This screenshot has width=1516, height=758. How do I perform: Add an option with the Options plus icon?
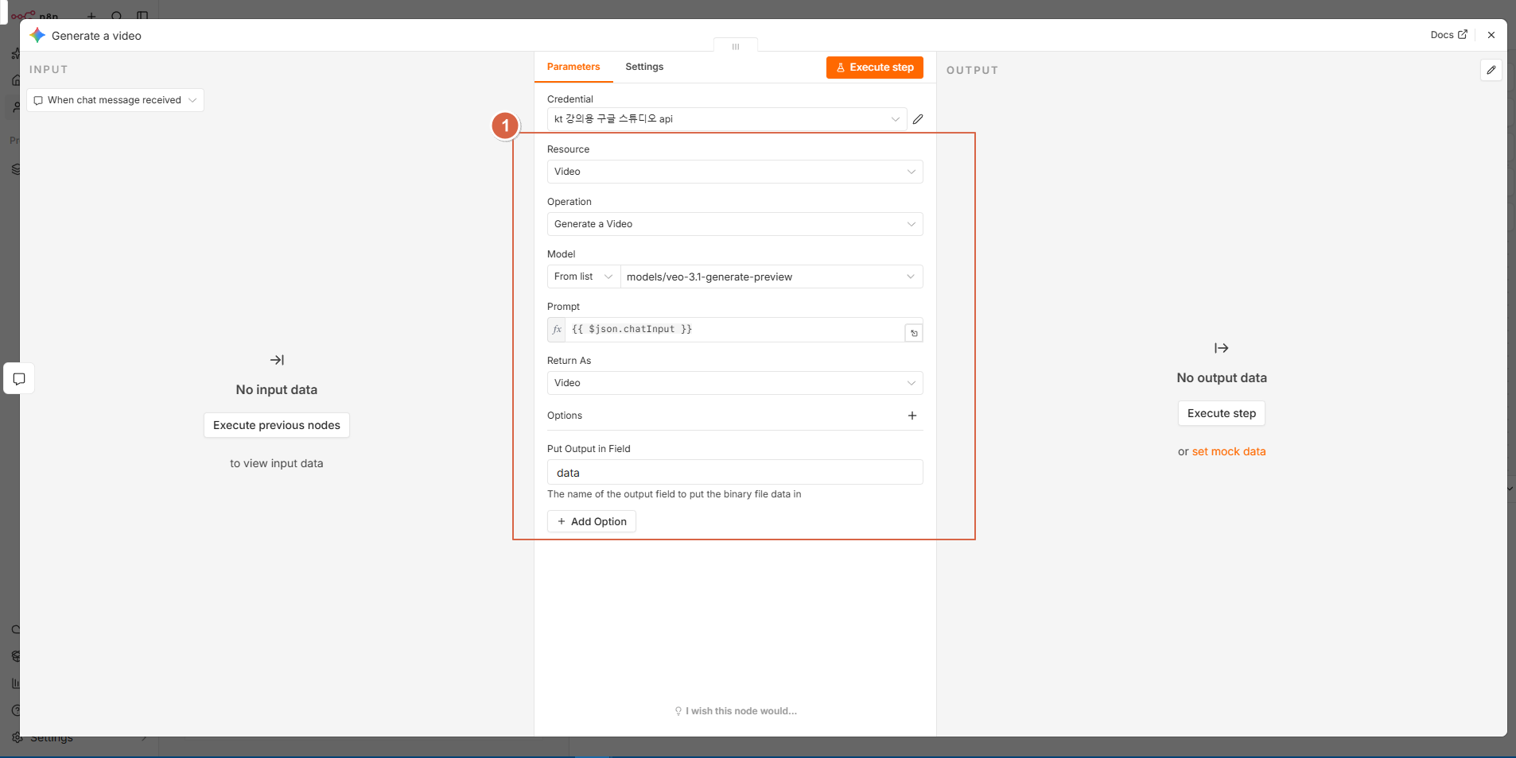pos(912,416)
